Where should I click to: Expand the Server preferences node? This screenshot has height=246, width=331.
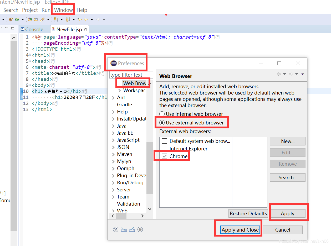point(113,190)
